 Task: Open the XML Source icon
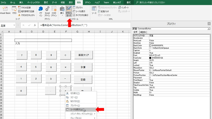tap(94, 9)
